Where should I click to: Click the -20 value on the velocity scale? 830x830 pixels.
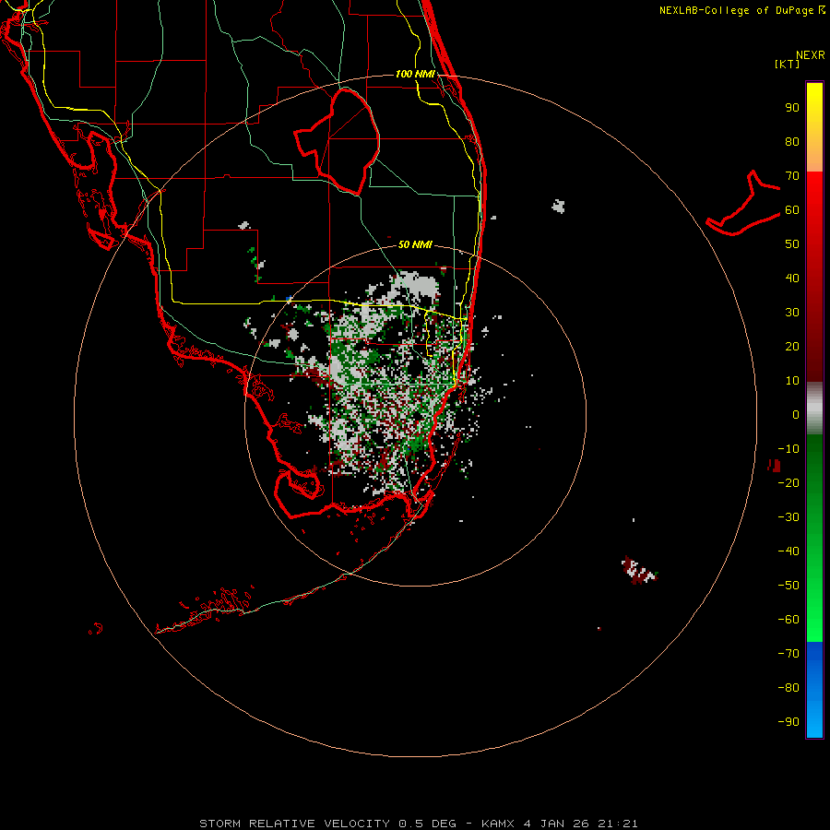click(x=788, y=482)
